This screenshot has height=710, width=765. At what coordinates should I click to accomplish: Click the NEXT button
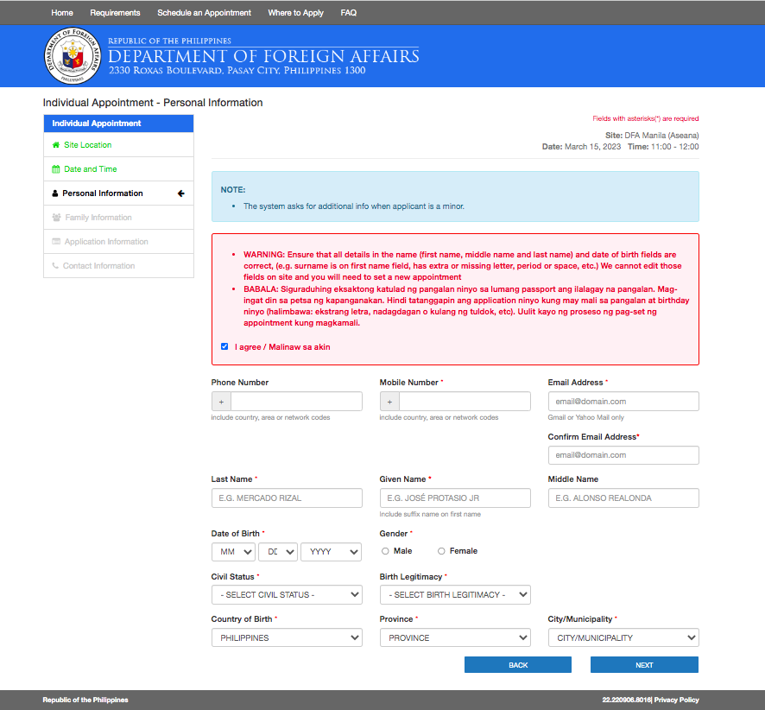tap(644, 665)
